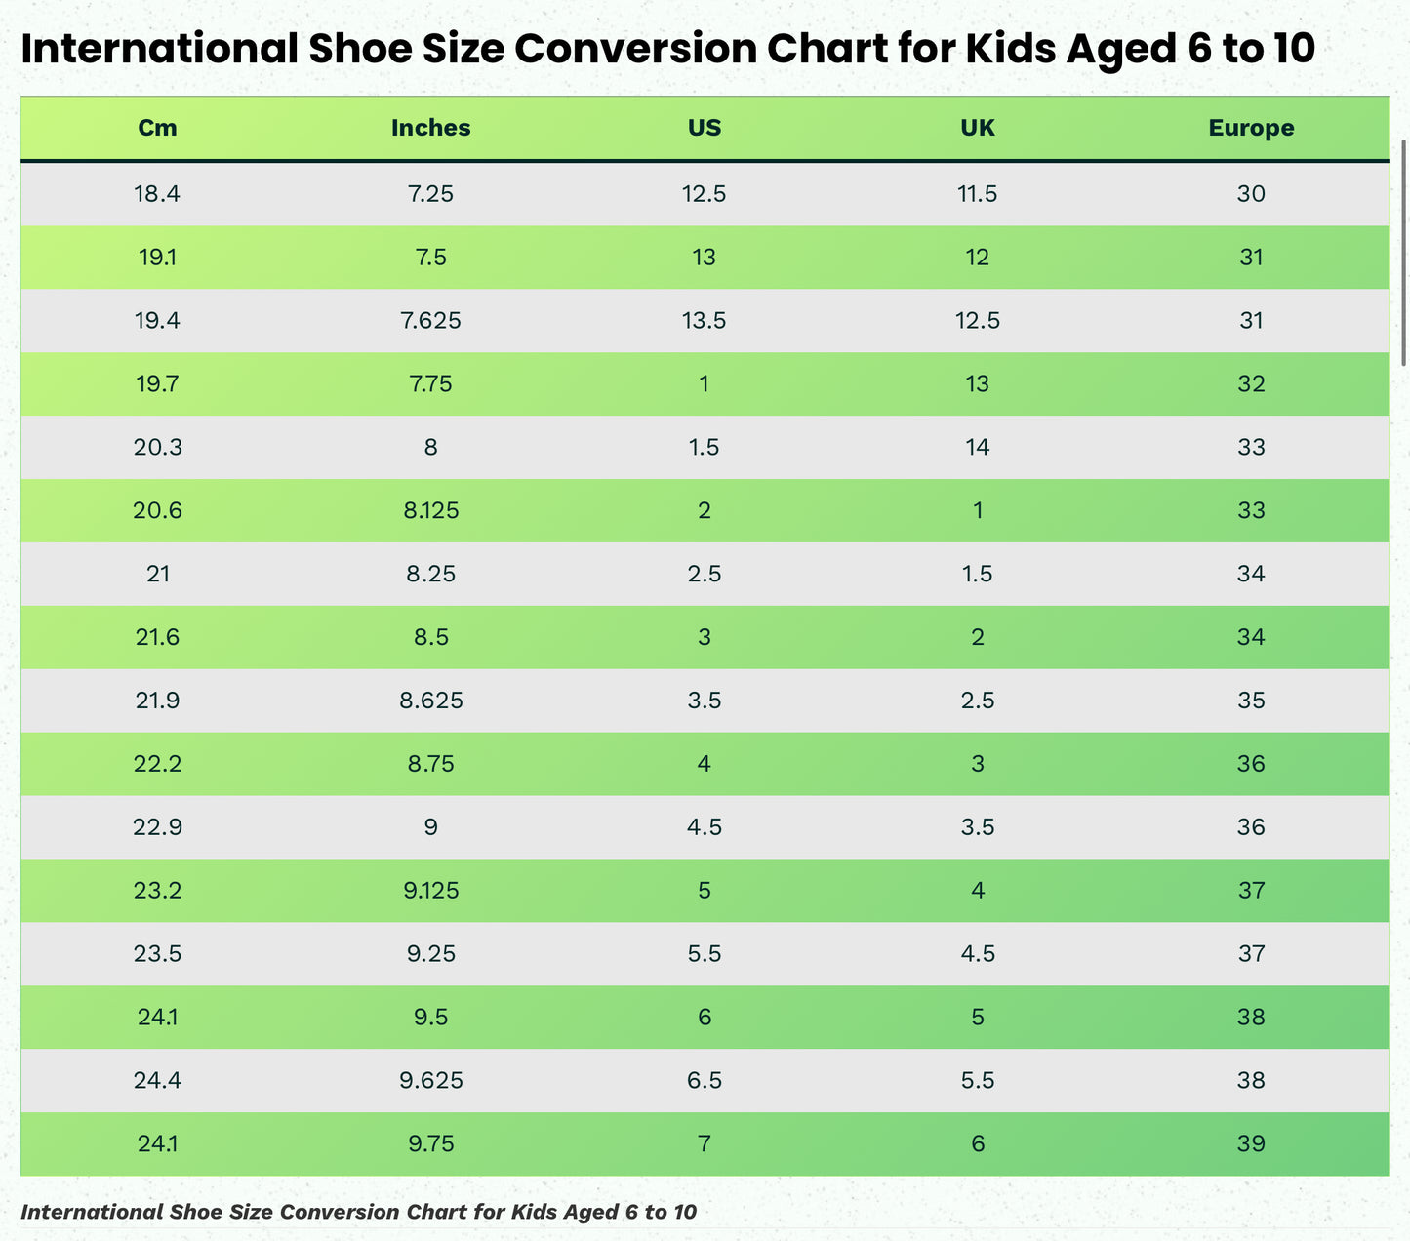Click the Europe column header
The width and height of the screenshot is (1410, 1241).
point(1251,128)
